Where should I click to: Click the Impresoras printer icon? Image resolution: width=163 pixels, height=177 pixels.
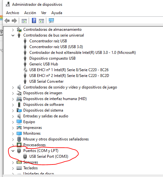point(19,128)
